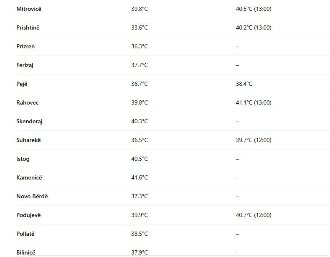Select the 40.5°C (13:00) reading
The width and height of the screenshot is (330, 257).
coord(254,9)
